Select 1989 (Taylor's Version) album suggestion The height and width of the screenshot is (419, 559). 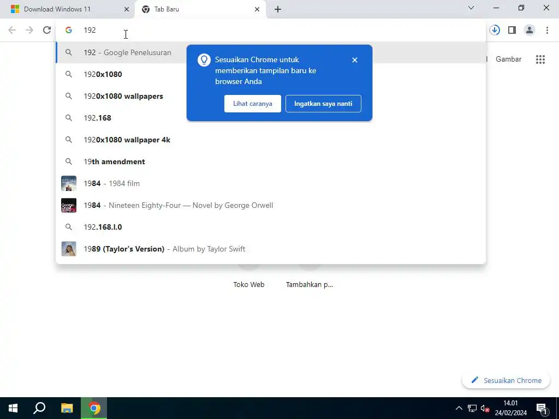coord(271,249)
